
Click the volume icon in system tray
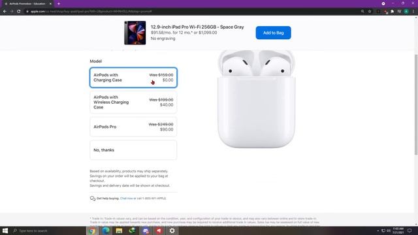(389, 230)
